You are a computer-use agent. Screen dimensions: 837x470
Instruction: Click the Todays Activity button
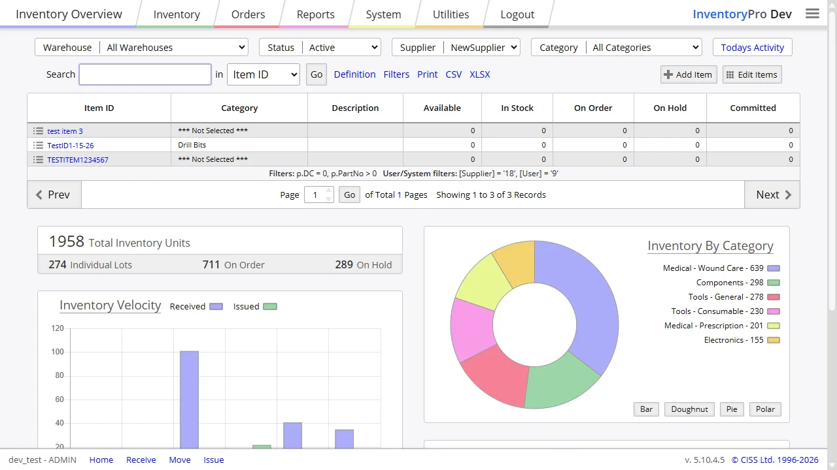(752, 47)
